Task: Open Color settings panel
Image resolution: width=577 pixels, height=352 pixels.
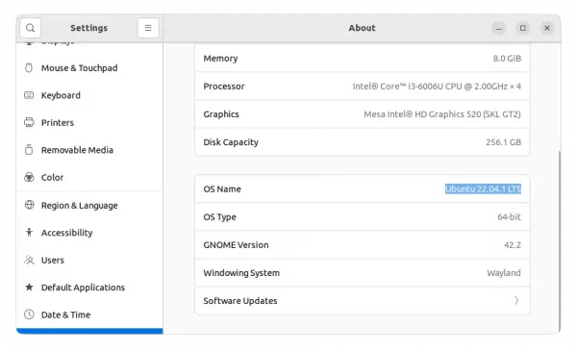Action: (x=89, y=178)
